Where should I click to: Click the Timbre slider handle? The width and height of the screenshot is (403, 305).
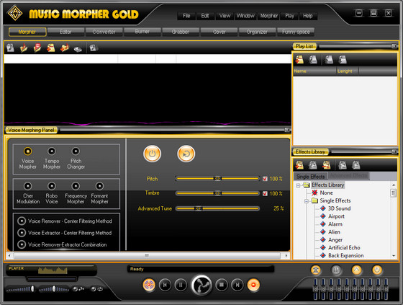217,193
